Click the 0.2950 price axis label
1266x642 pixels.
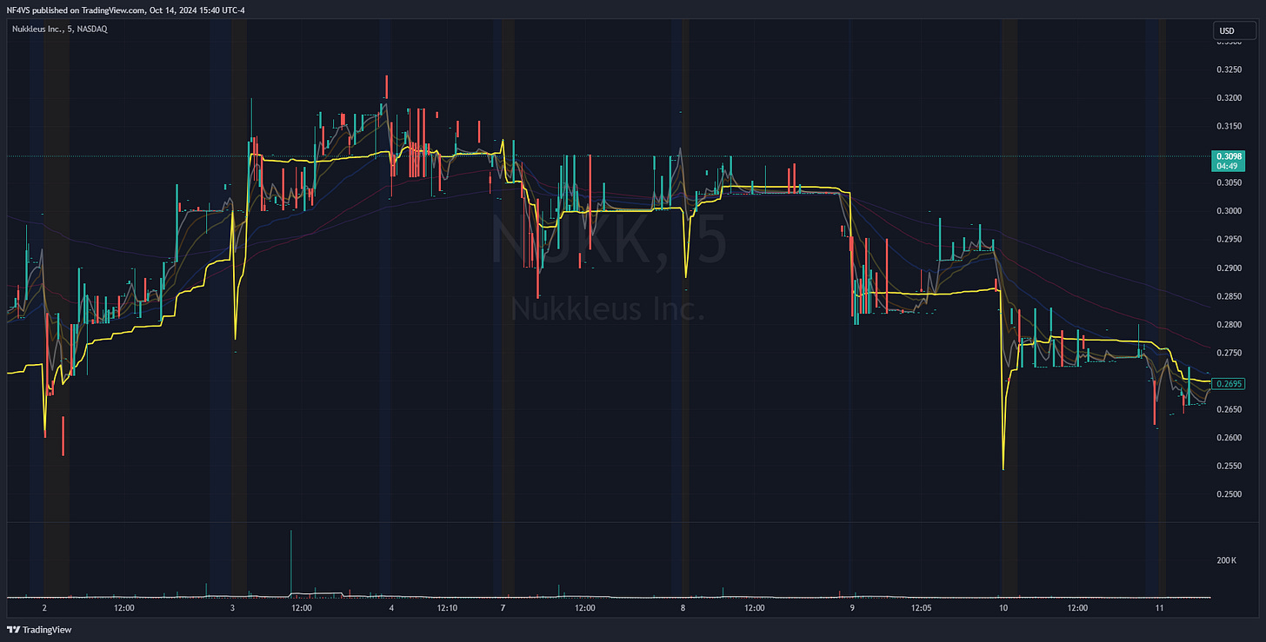[1229, 239]
